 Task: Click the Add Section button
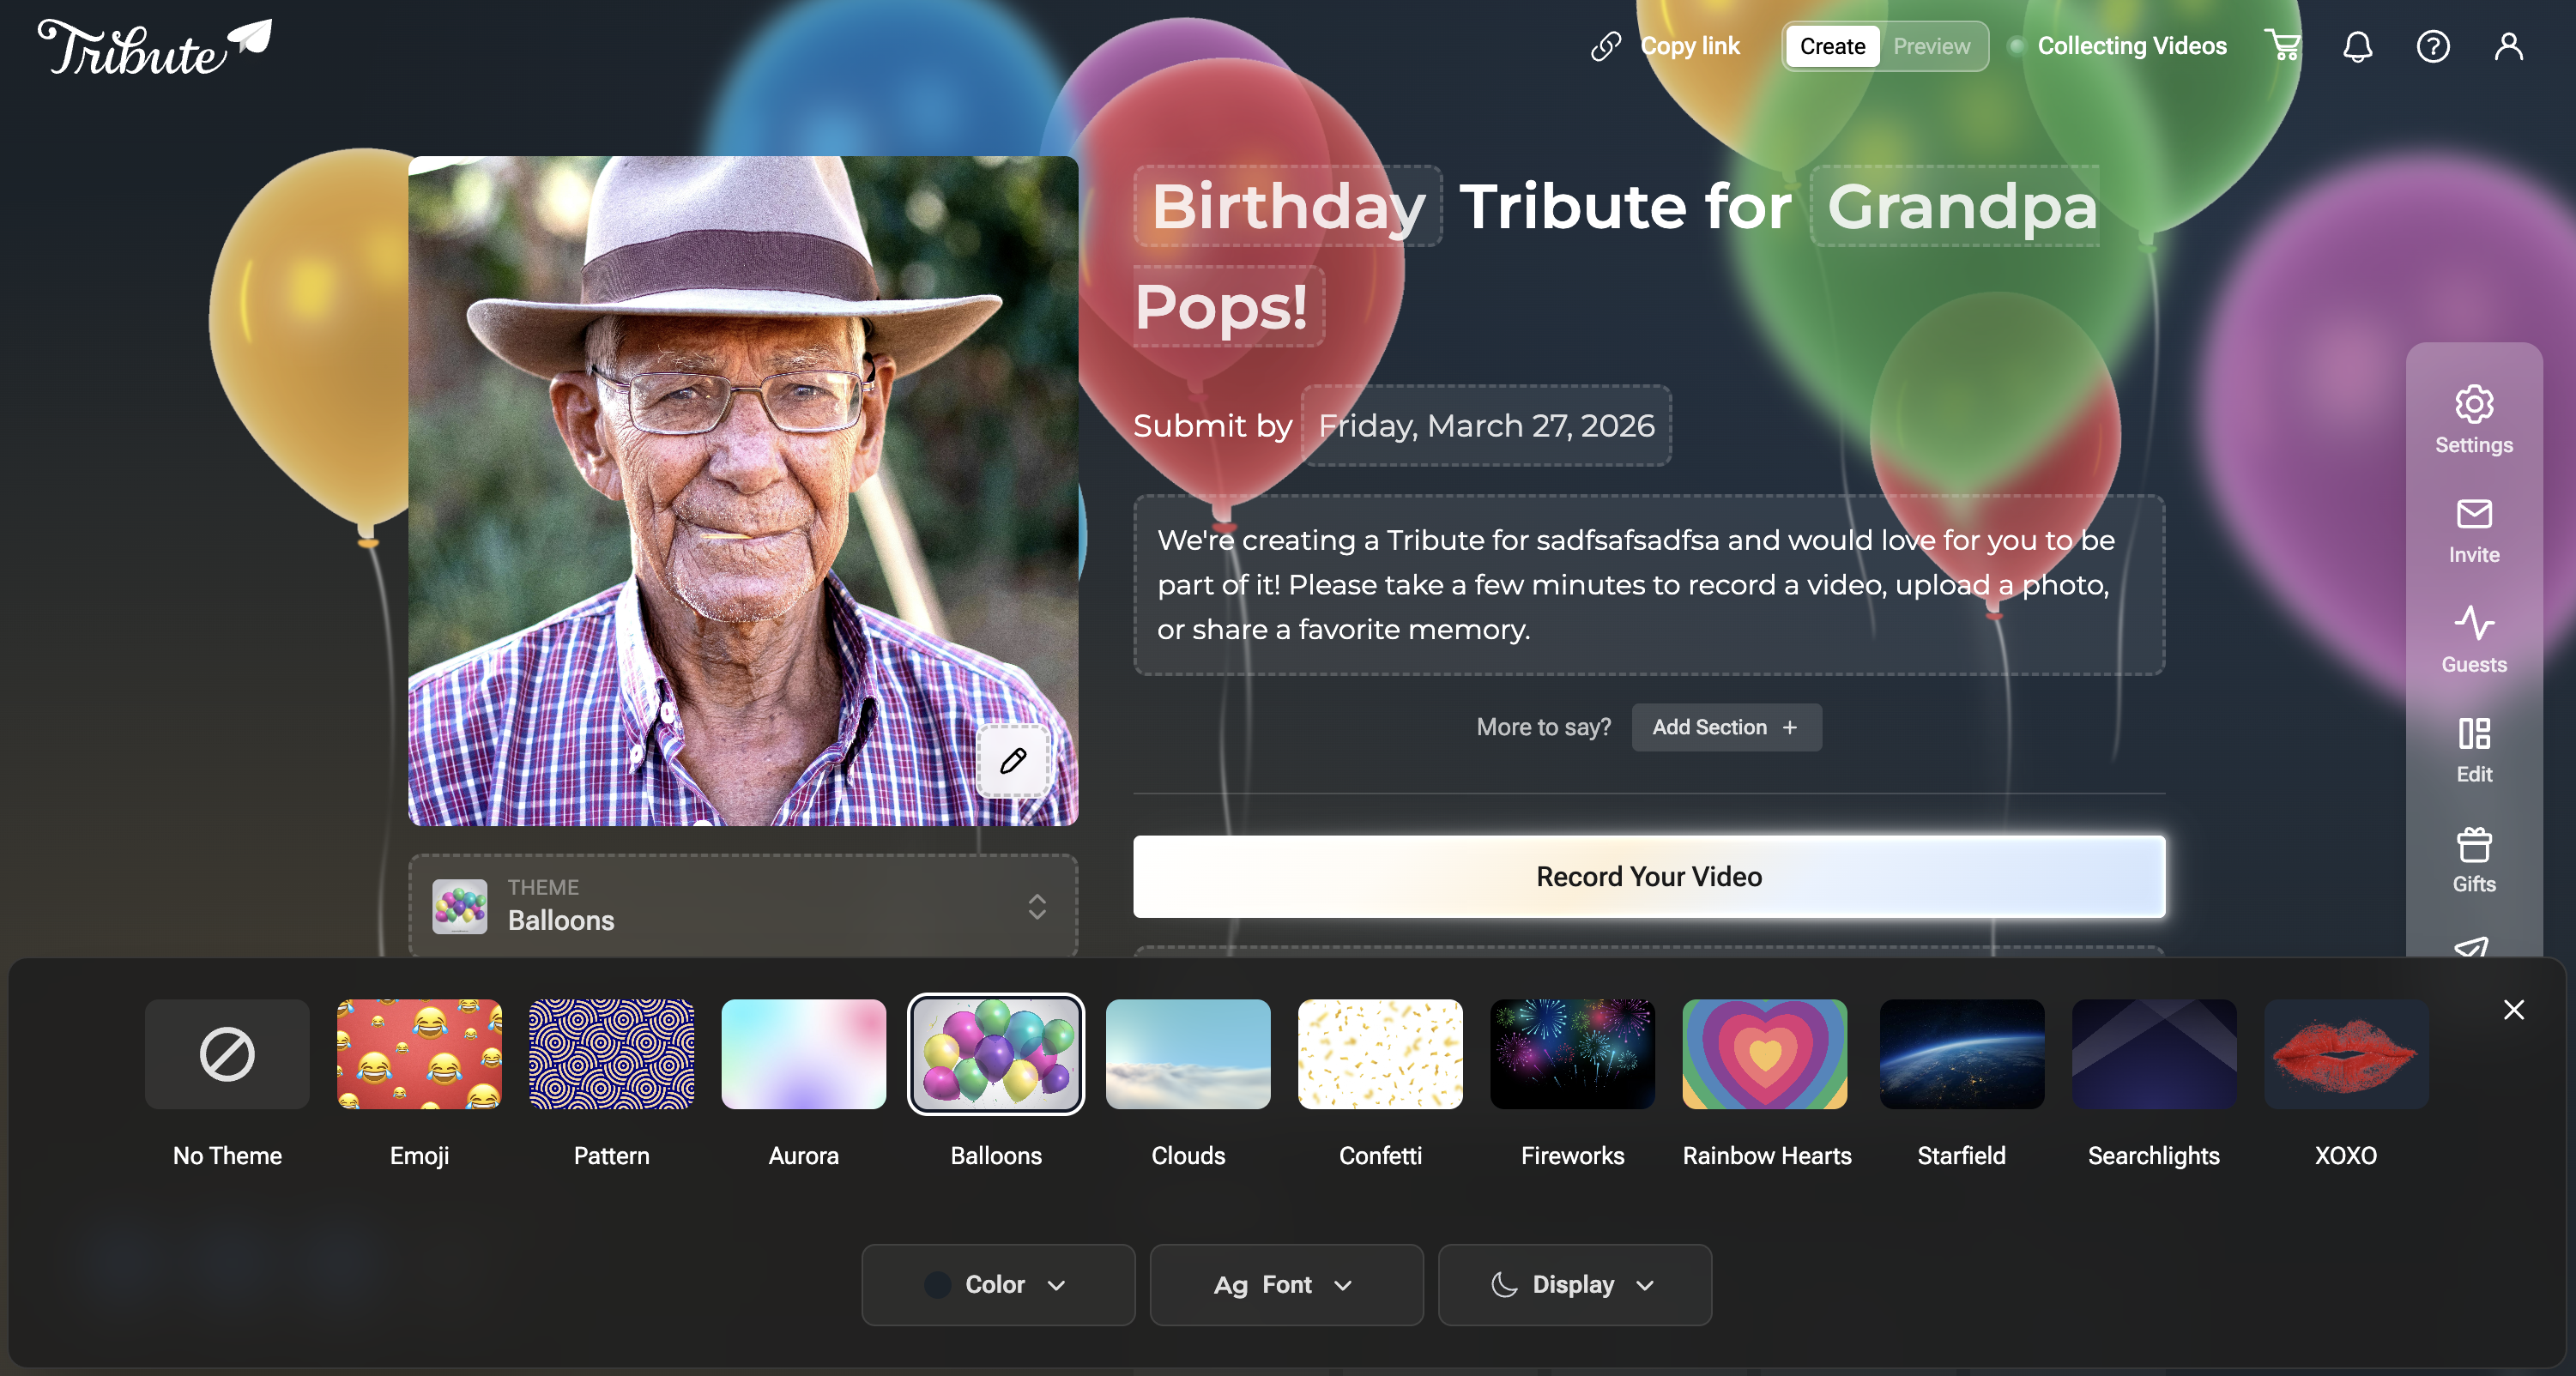1725,727
